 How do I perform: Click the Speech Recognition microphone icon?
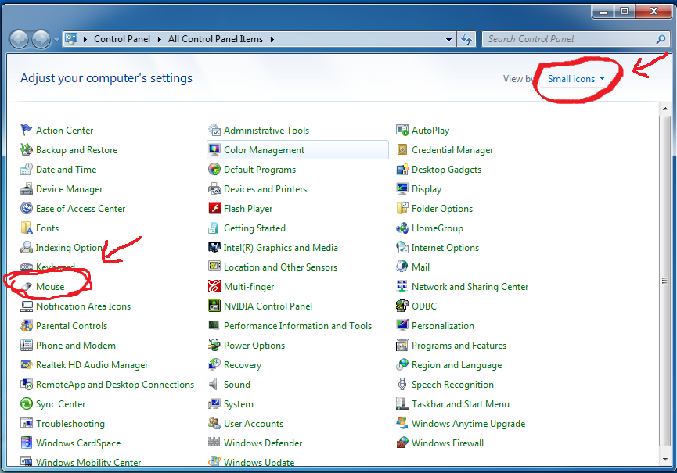(x=402, y=384)
